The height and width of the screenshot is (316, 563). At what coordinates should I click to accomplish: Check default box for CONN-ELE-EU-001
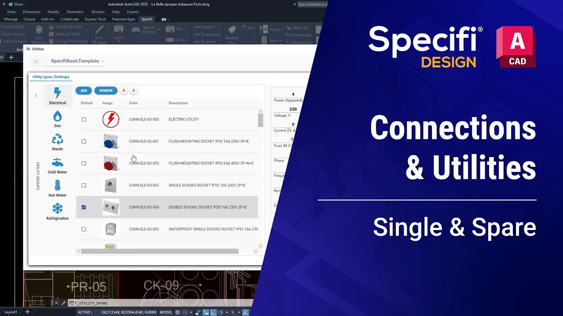pos(84,141)
